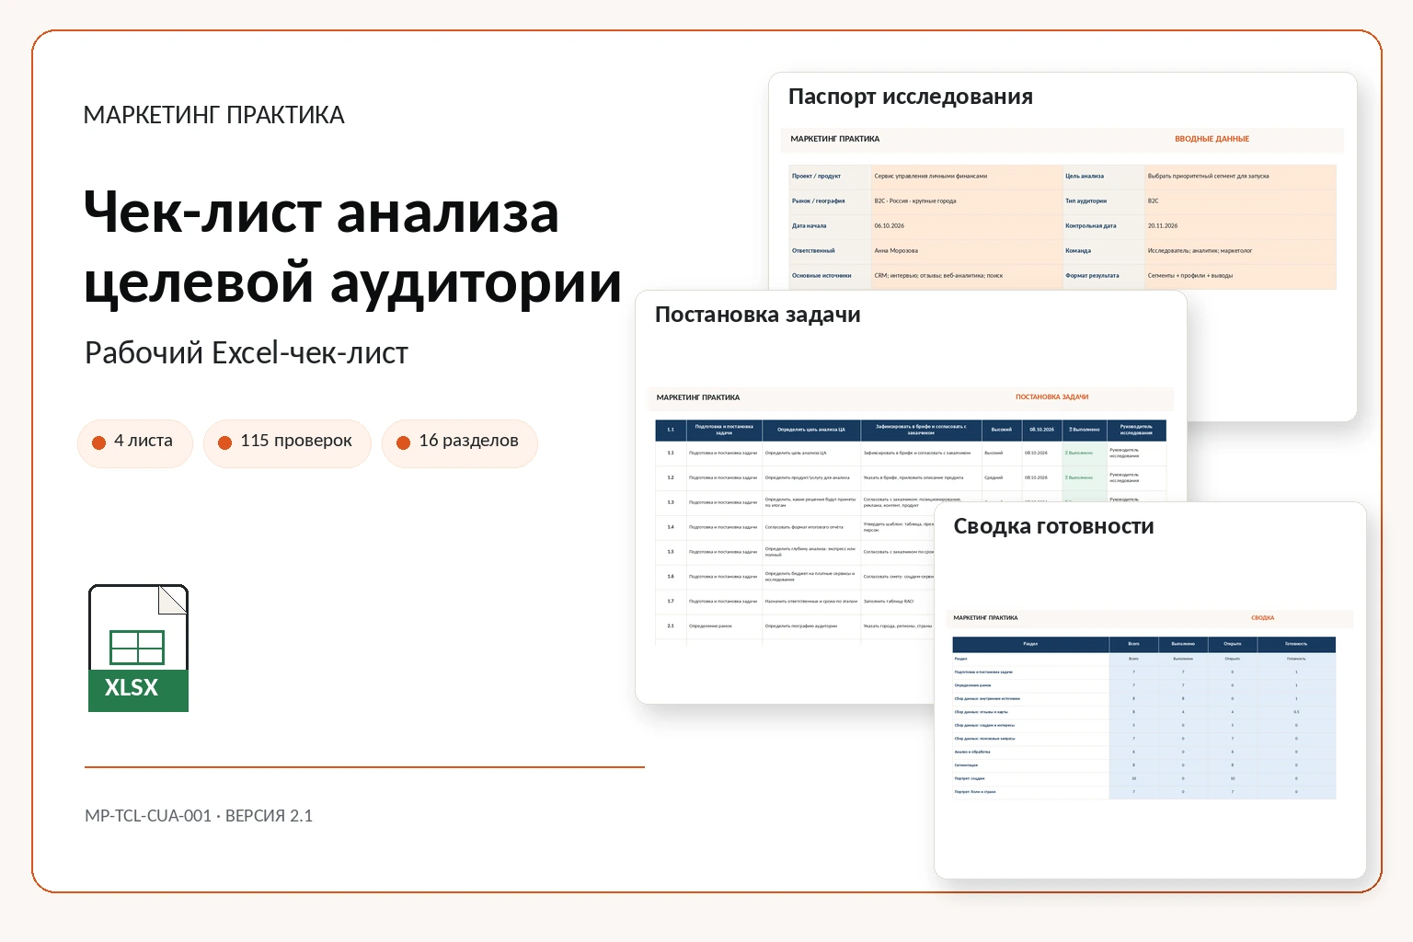Click the orange dot in the '115 проверок' badge

[x=224, y=442]
